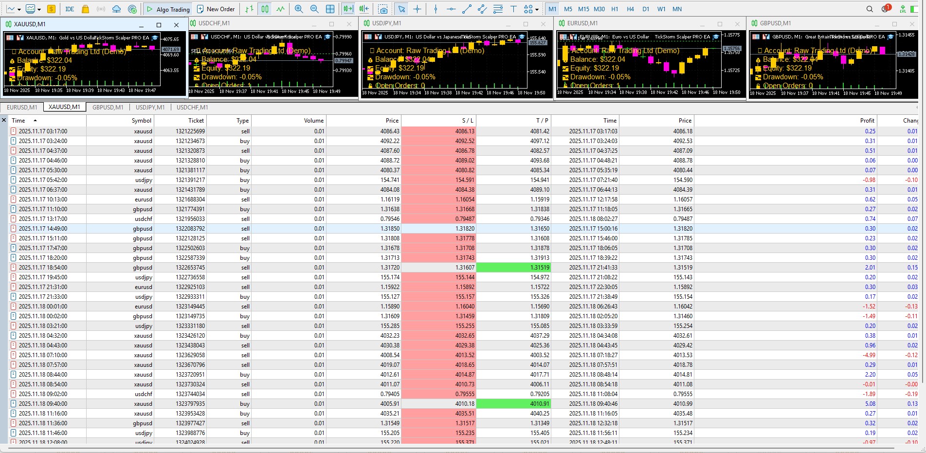The image size is (926, 453).
Task: Switch chart to candlestick display
Action: pyautogui.click(x=265, y=9)
